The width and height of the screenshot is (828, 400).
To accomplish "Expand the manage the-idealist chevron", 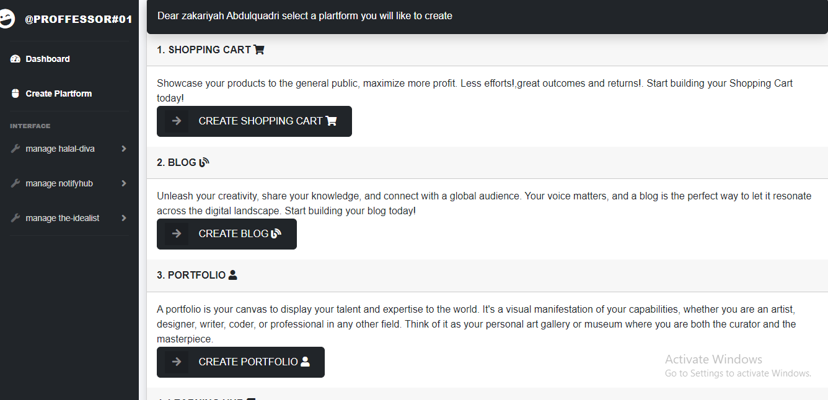I will pos(124,218).
